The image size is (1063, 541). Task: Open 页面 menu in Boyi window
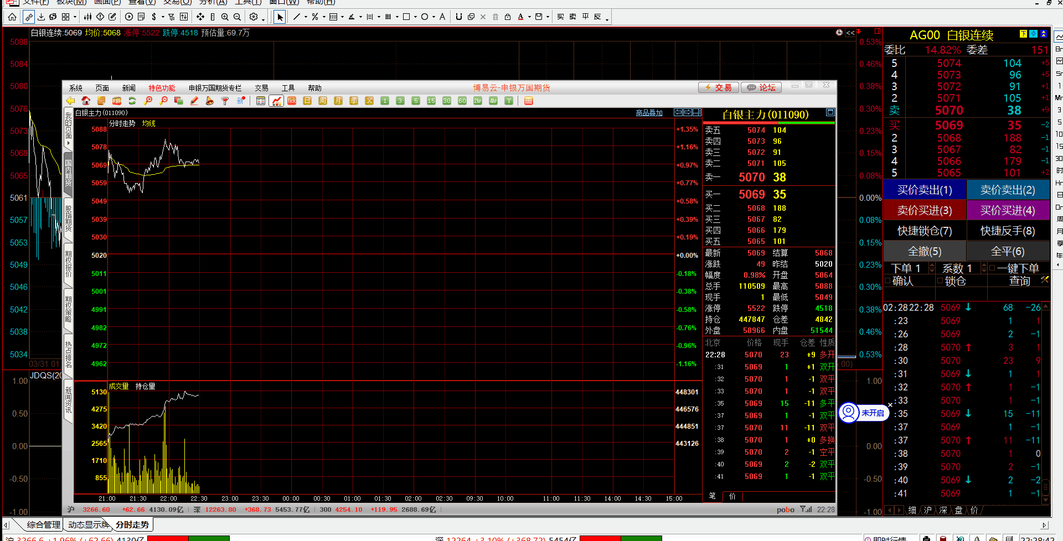click(x=102, y=88)
